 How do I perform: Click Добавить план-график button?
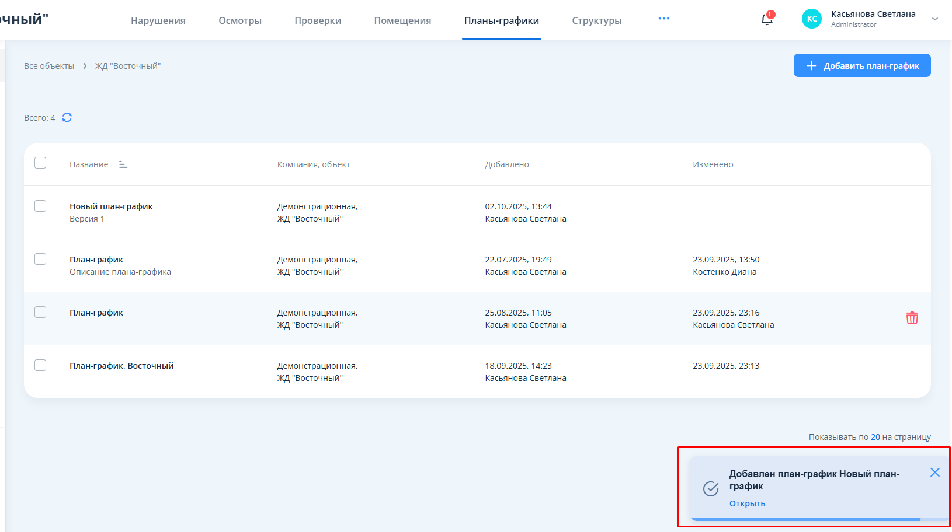click(861, 65)
